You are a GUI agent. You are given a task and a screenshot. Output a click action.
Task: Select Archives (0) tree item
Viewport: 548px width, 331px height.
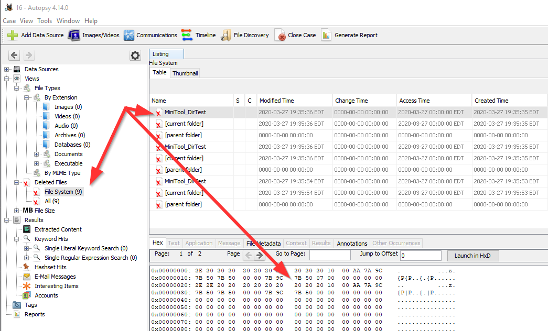click(70, 135)
